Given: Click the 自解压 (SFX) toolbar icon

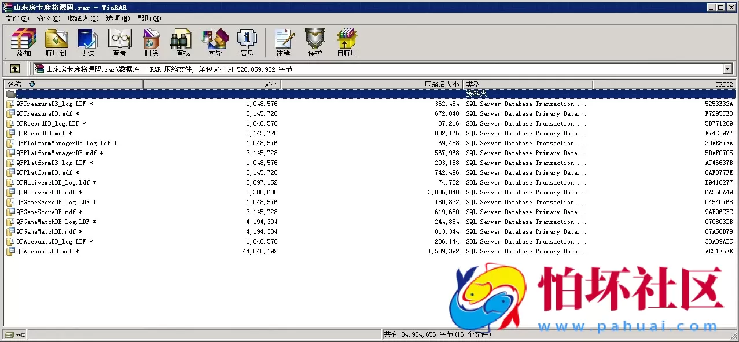Looking at the screenshot, I should [347, 43].
